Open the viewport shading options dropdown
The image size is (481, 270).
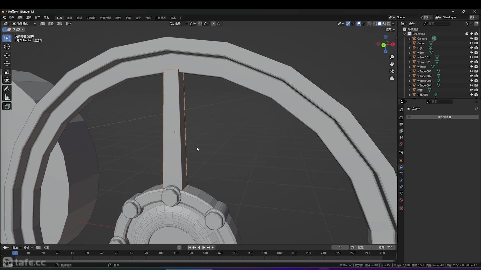point(393,24)
